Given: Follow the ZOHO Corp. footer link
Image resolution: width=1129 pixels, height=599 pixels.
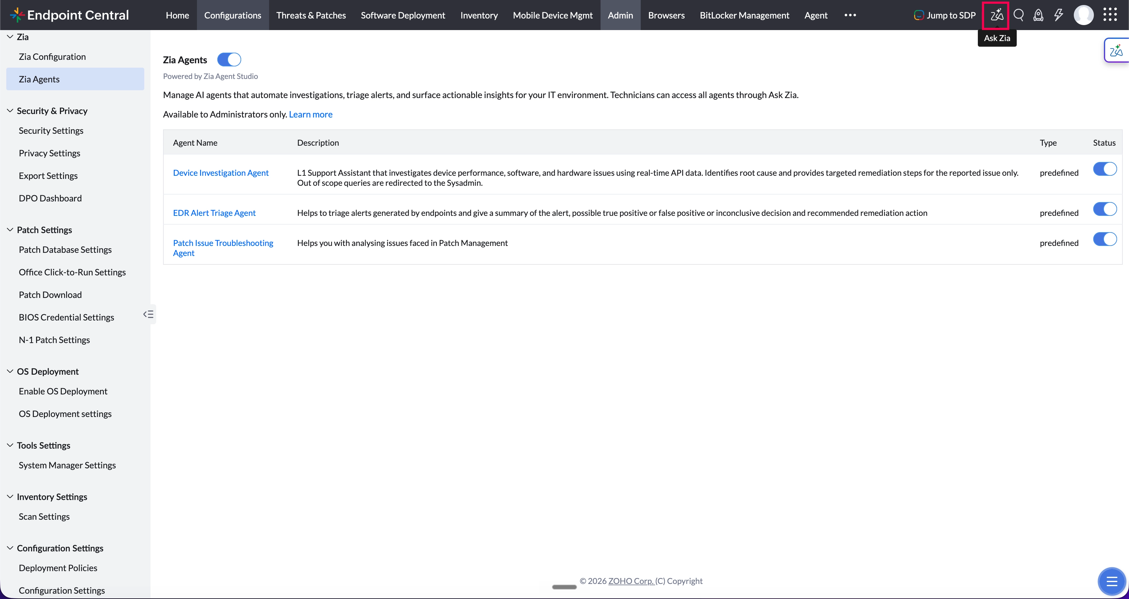Looking at the screenshot, I should pos(631,581).
